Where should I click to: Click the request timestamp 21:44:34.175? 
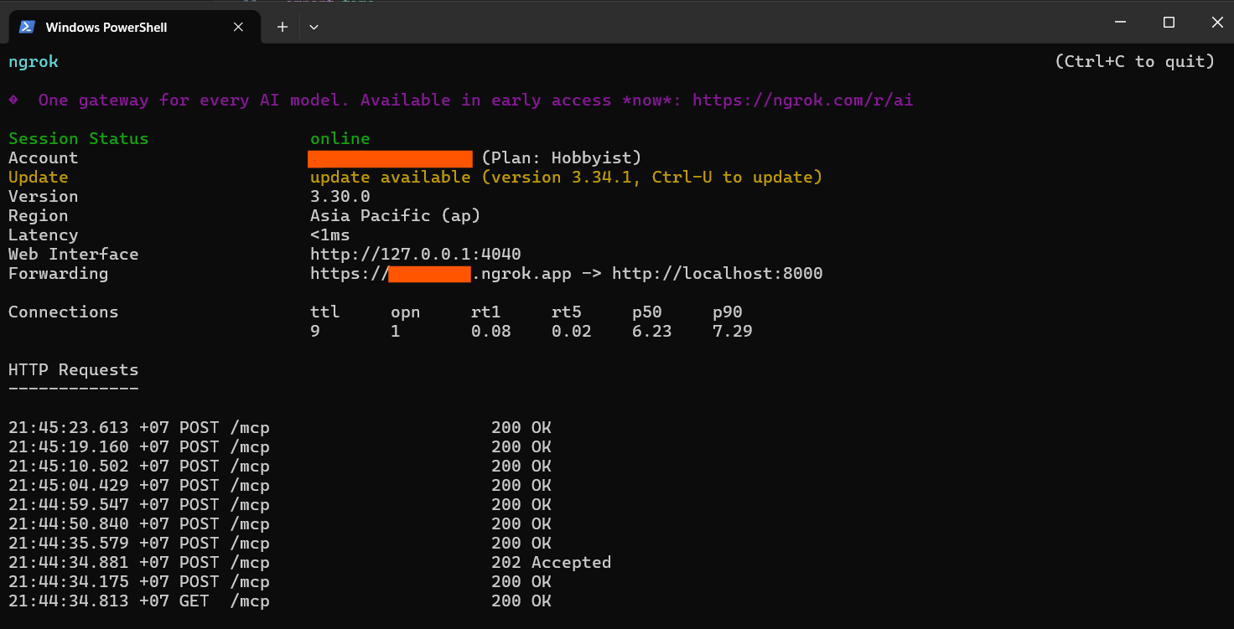click(x=69, y=582)
